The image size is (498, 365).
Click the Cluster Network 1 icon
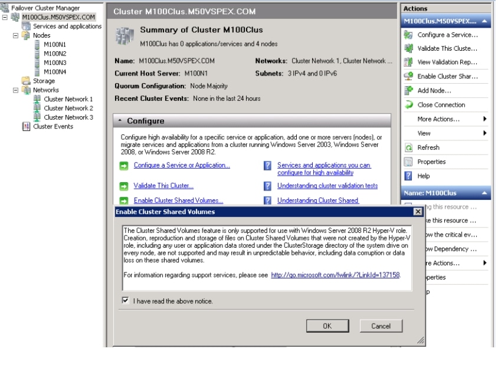tap(37, 99)
